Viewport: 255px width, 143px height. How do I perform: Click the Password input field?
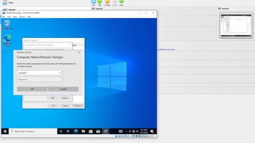[x=39, y=79]
